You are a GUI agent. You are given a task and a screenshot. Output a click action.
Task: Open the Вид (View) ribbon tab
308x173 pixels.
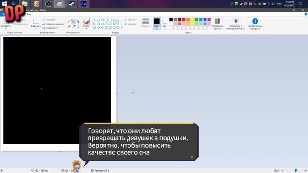coord(29,14)
